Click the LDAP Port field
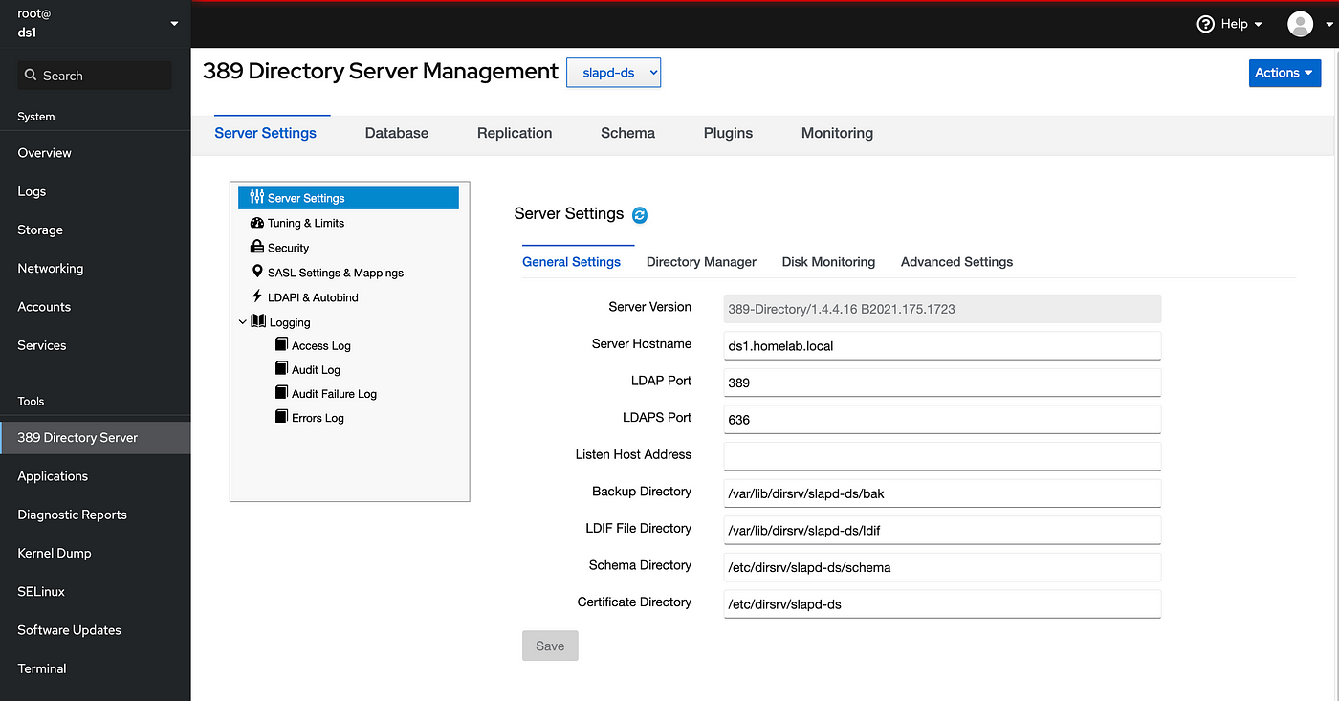The image size is (1339, 701). 942,383
